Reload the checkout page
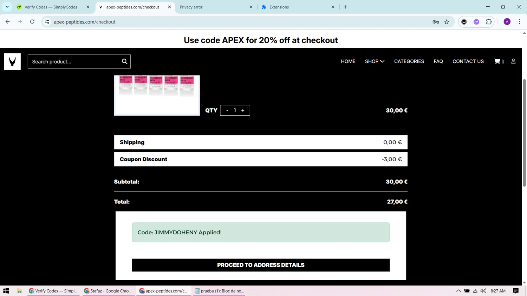The height and width of the screenshot is (296, 527). click(32, 22)
